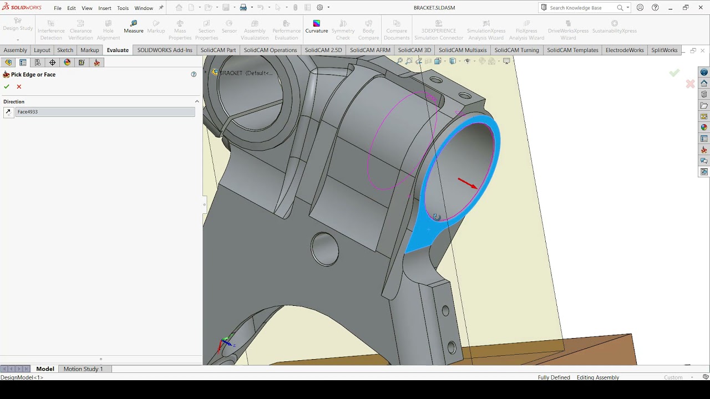Select the Face4933 direction field
The width and height of the screenshot is (710, 399).
105,112
